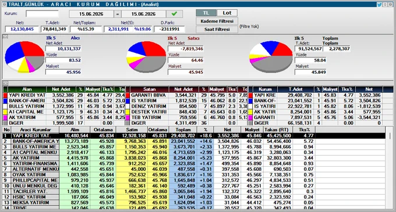Sort main table by Araci Kurumlar header
Viewport: 396px width, 212px height.
point(36,130)
